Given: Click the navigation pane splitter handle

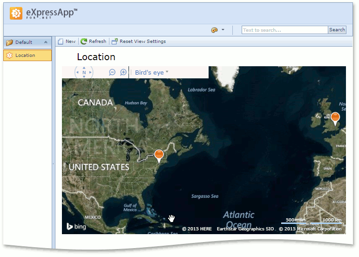Looking at the screenshot, I should click(x=54, y=164).
